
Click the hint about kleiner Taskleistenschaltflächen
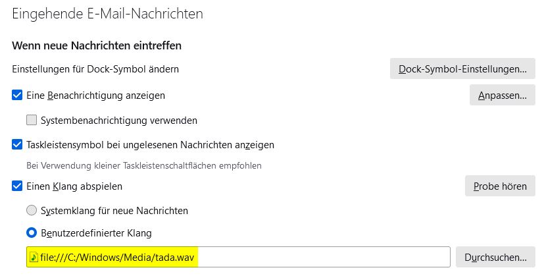click(143, 165)
